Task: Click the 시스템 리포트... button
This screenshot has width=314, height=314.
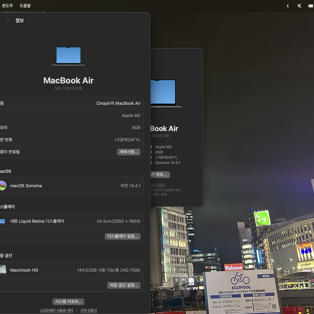Action: click(68, 301)
